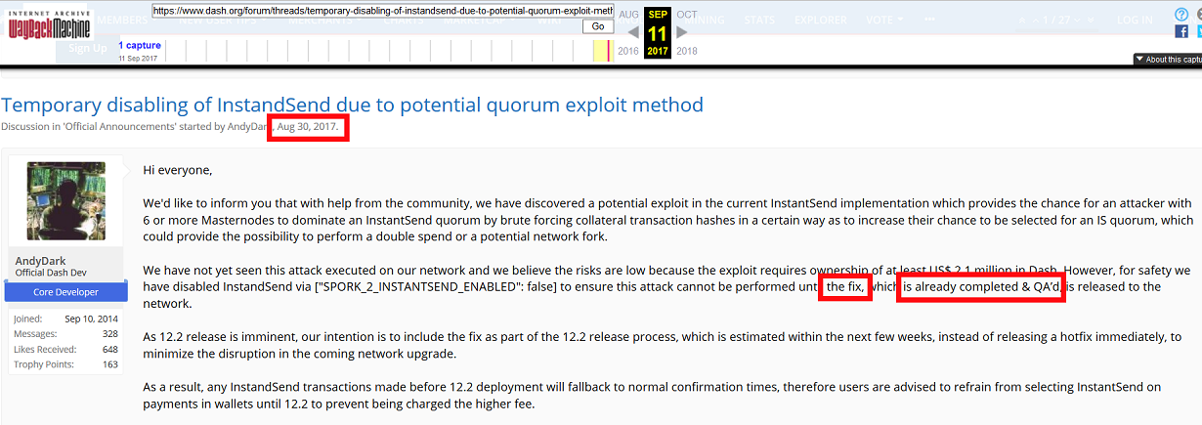Share capture via Facebook icon

pyautogui.click(x=1181, y=31)
